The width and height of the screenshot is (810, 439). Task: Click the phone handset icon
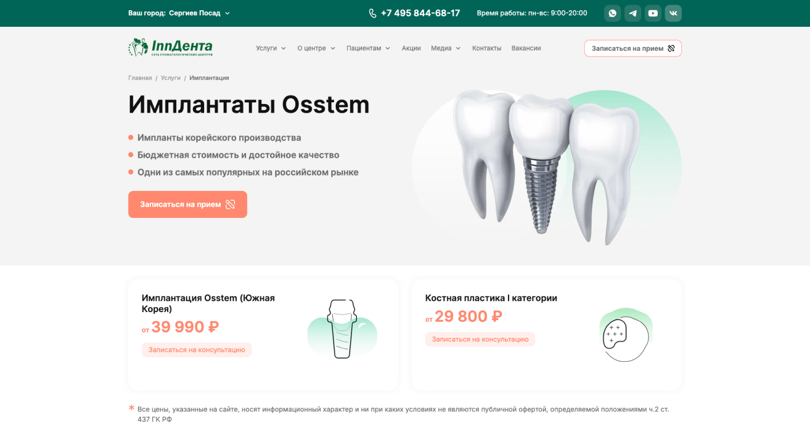(x=373, y=13)
